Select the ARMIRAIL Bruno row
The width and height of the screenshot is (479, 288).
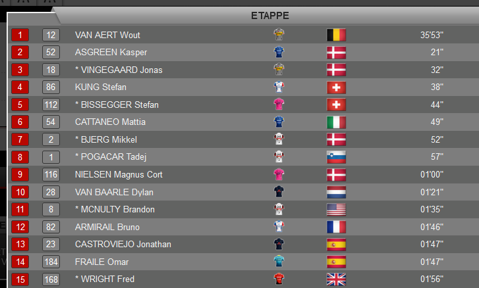(243, 227)
